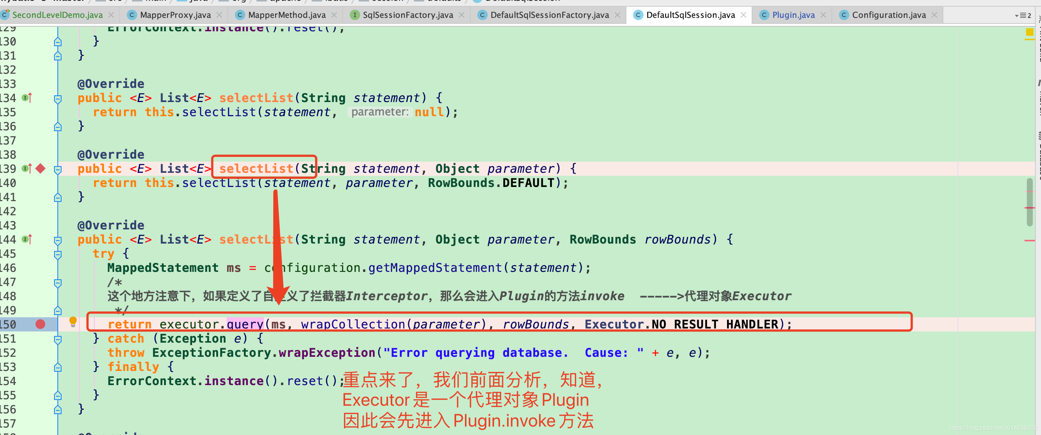Click the intention lightbulb on line 150

coord(73,322)
